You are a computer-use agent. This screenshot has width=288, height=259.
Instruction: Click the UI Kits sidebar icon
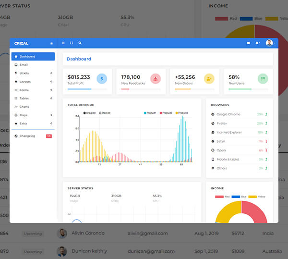(16, 73)
